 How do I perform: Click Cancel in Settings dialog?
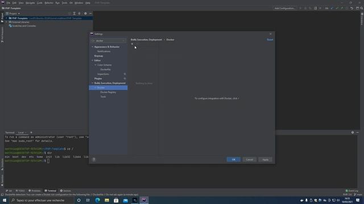point(249,160)
